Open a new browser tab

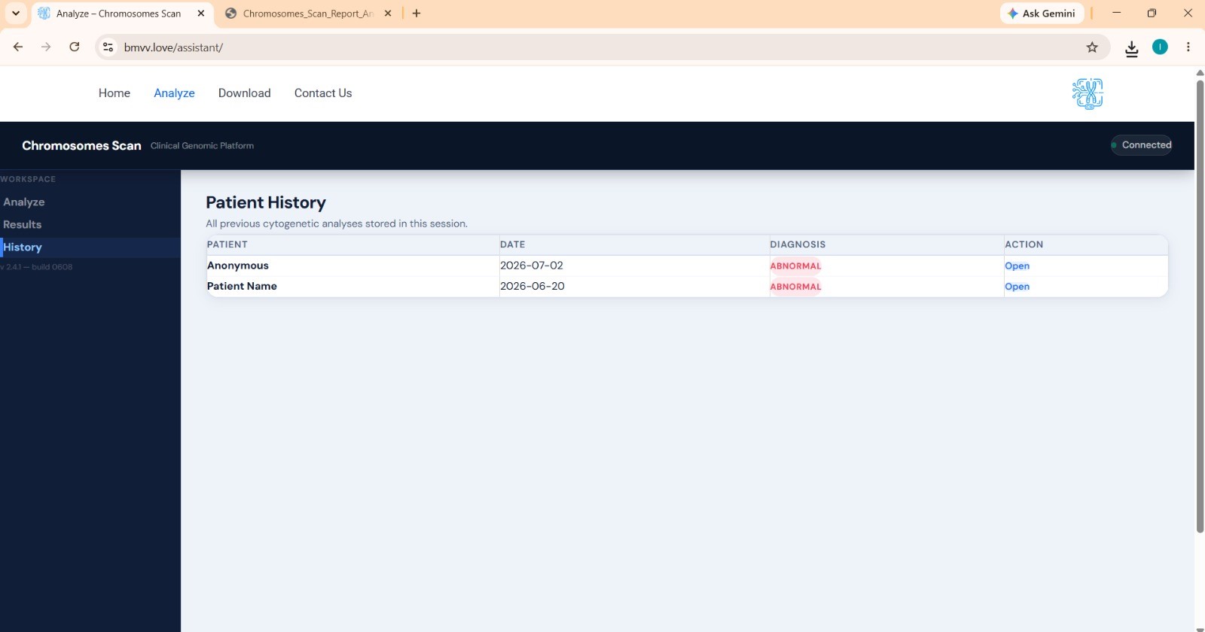[416, 14]
